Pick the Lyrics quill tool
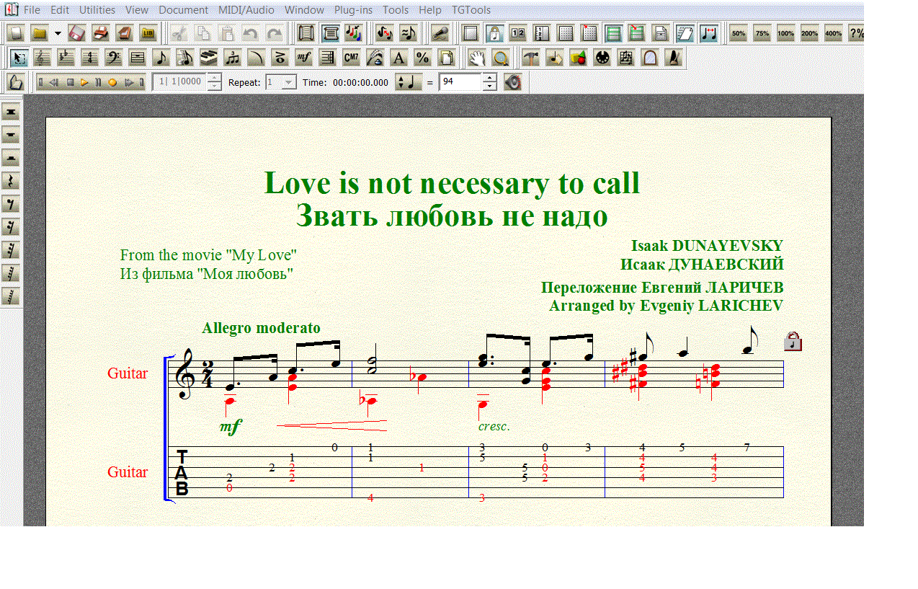Viewport: 918px width, 589px height. (375, 58)
